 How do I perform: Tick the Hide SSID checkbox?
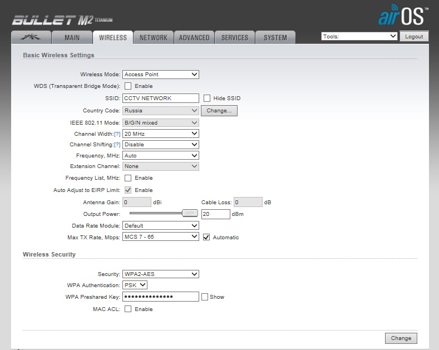(207, 98)
